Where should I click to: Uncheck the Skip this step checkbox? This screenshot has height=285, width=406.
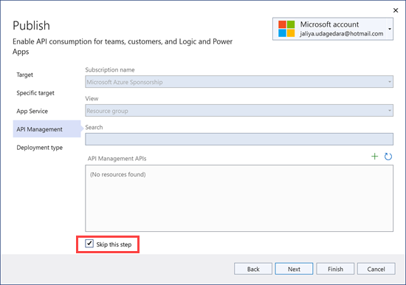(89, 244)
